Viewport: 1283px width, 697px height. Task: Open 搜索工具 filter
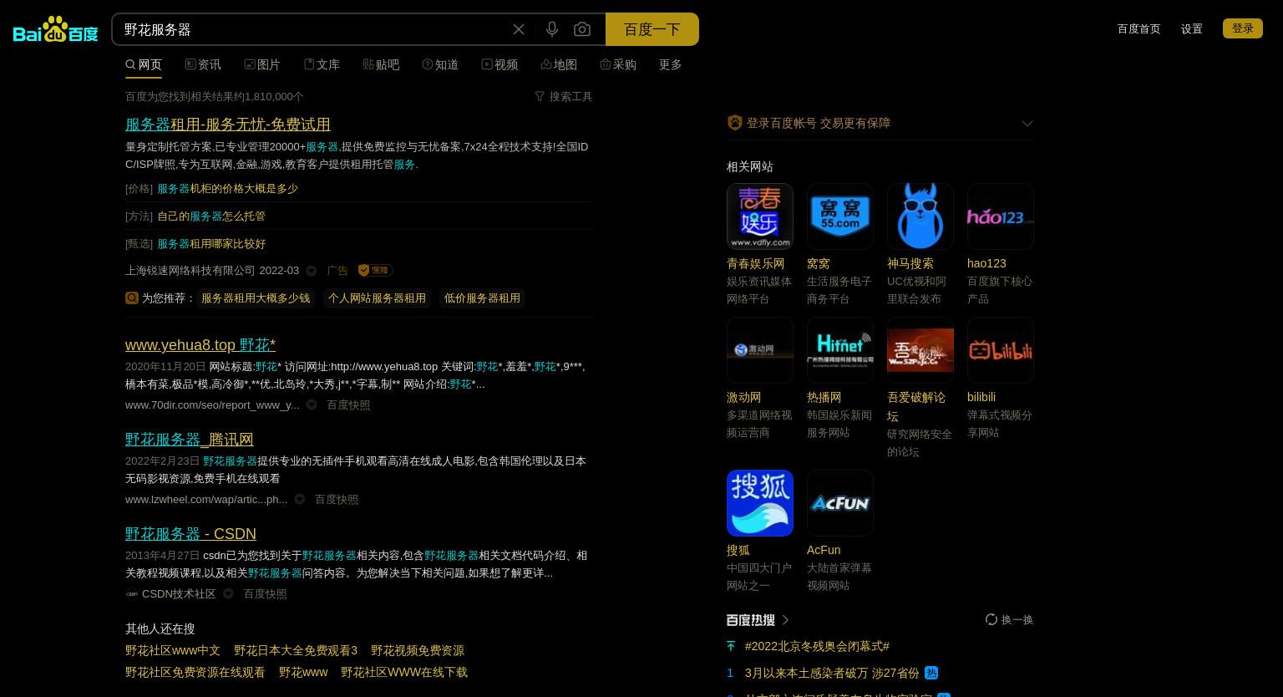[564, 96]
